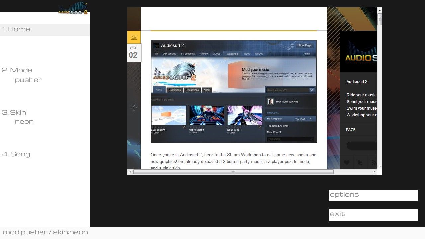This screenshot has width=425, height=239.
Task: Click the 'Sprint your music' sidebar link
Action: point(362,102)
